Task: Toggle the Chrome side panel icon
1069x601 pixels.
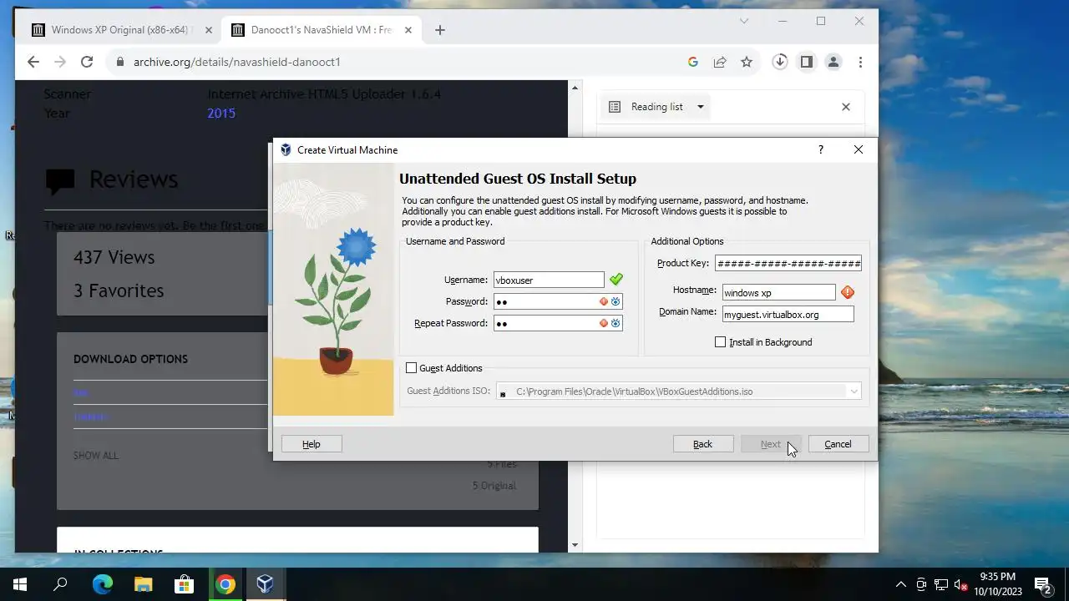Action: tap(806, 62)
